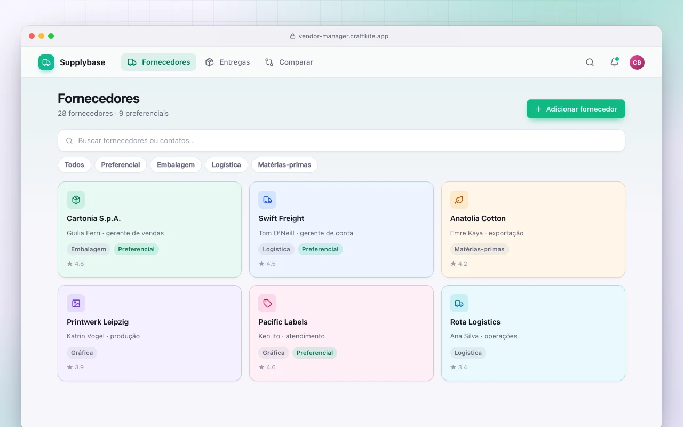
Task: Open the Anatolia Cotton supplier name
Action: tap(478, 218)
